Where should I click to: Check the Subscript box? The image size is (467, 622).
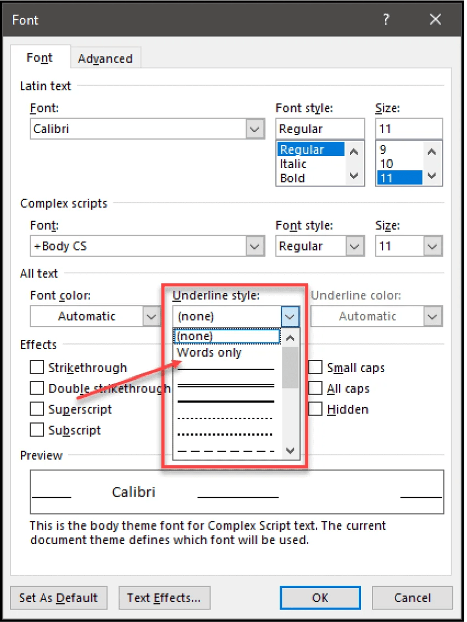(x=36, y=430)
